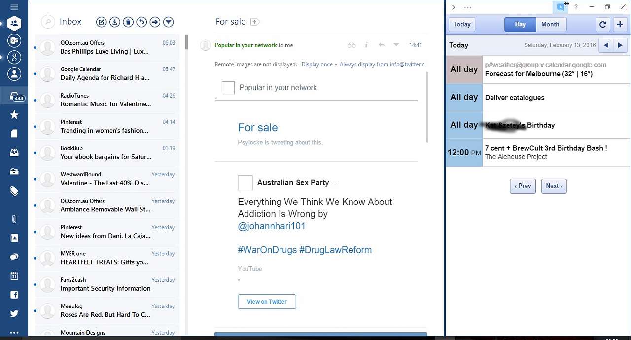Show more apps via sidebar ellipsis
Image resolution: width=631 pixels, height=340 pixels.
tap(14, 333)
